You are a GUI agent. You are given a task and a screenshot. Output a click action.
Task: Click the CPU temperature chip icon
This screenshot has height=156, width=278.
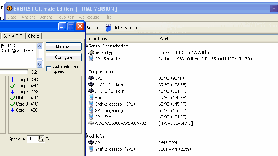click(x=91, y=78)
